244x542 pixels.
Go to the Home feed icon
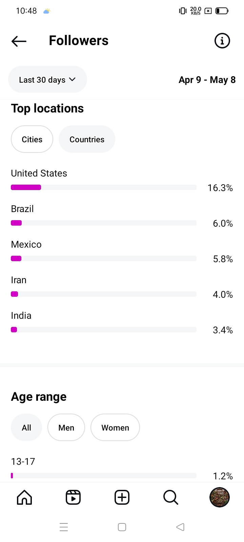(24, 498)
